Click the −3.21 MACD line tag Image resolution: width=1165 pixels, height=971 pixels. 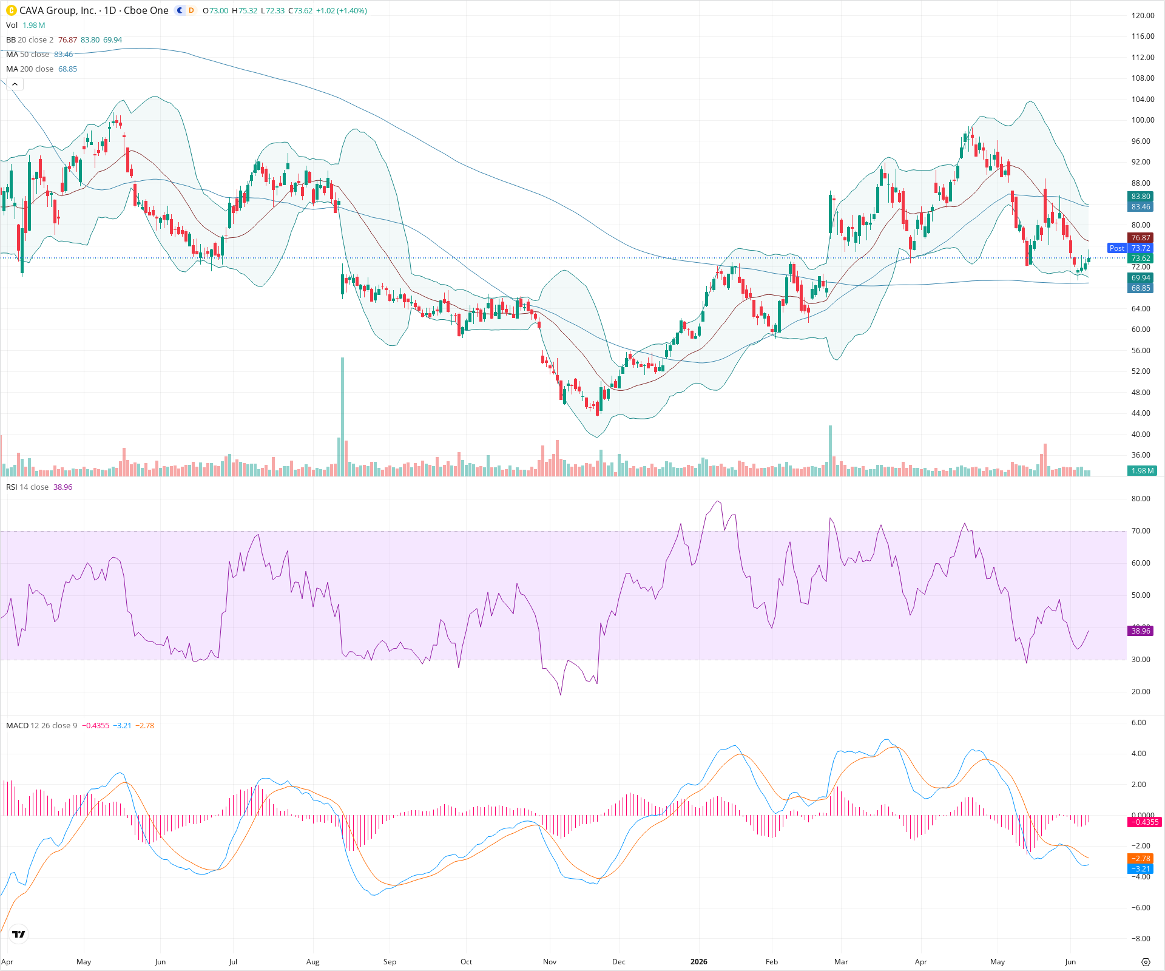[x=1141, y=869]
